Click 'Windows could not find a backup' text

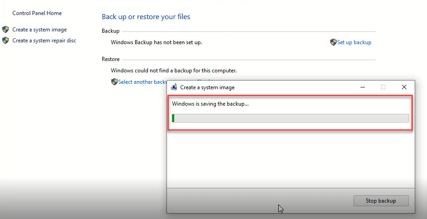click(x=174, y=71)
